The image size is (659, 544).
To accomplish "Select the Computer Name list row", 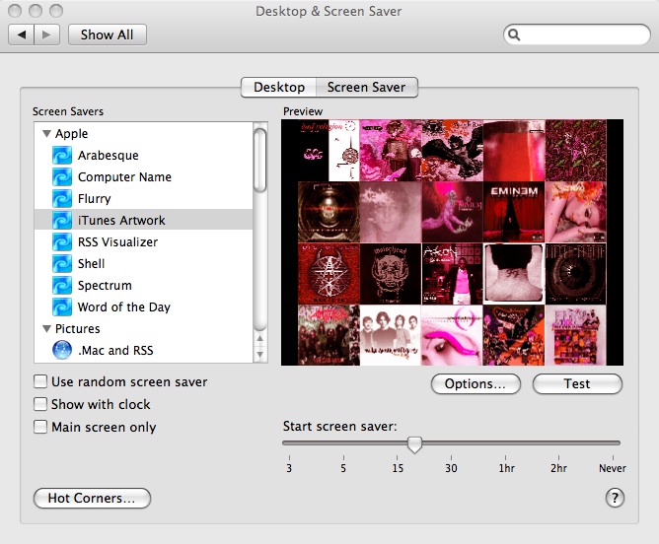I will 143,176.
